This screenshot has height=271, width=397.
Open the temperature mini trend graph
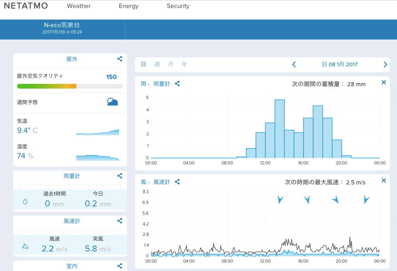(97, 132)
